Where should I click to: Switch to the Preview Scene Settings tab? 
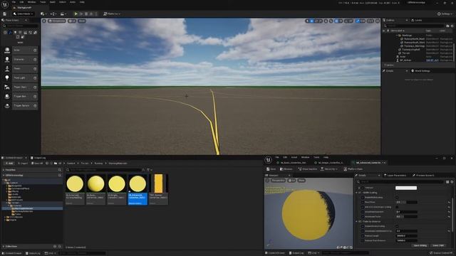423,176
